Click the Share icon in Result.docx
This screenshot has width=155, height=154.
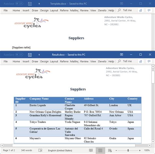[x=141, y=61]
